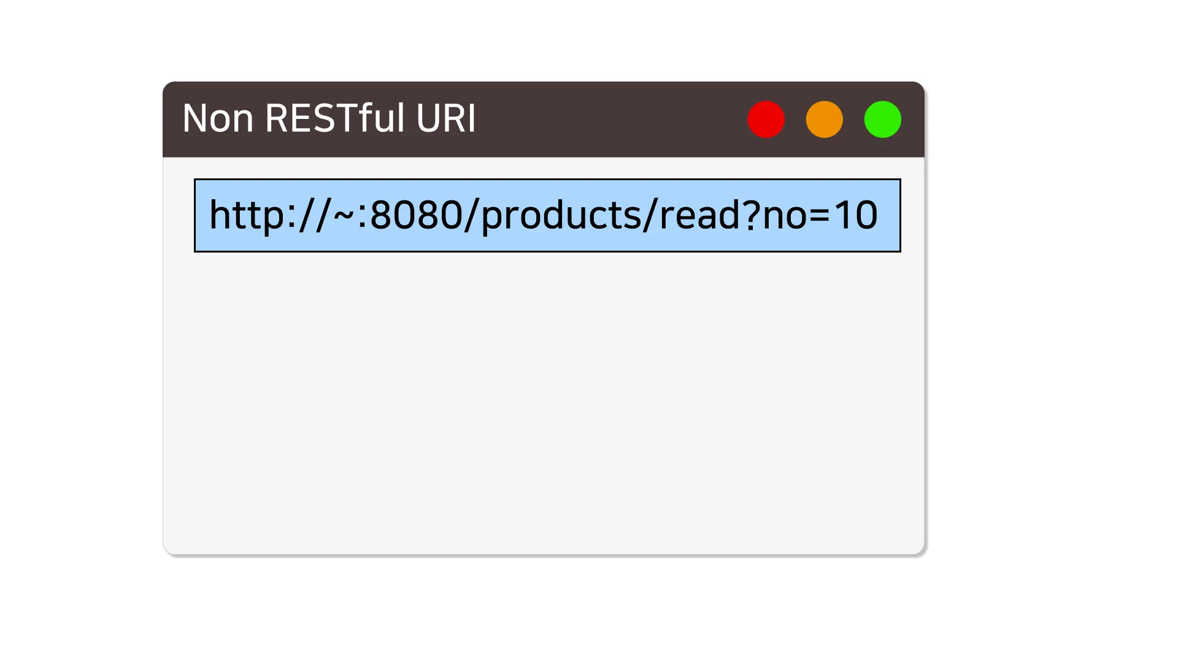Screen dimensions: 1178x662
Task: Click the tilde host placeholder in URL
Action: tap(344, 217)
